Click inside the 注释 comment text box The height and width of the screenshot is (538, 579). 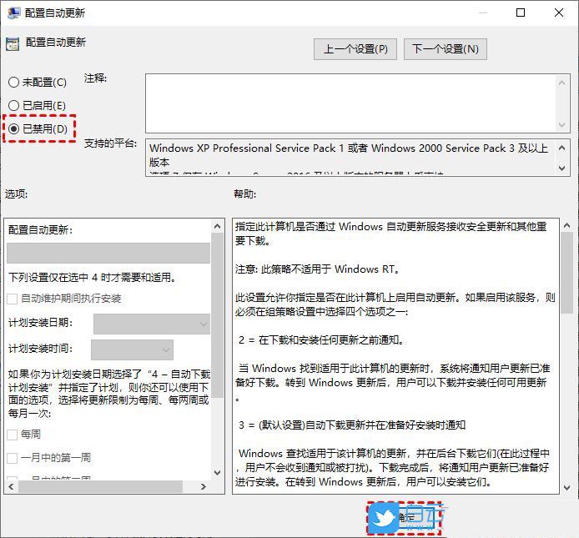[x=350, y=103]
